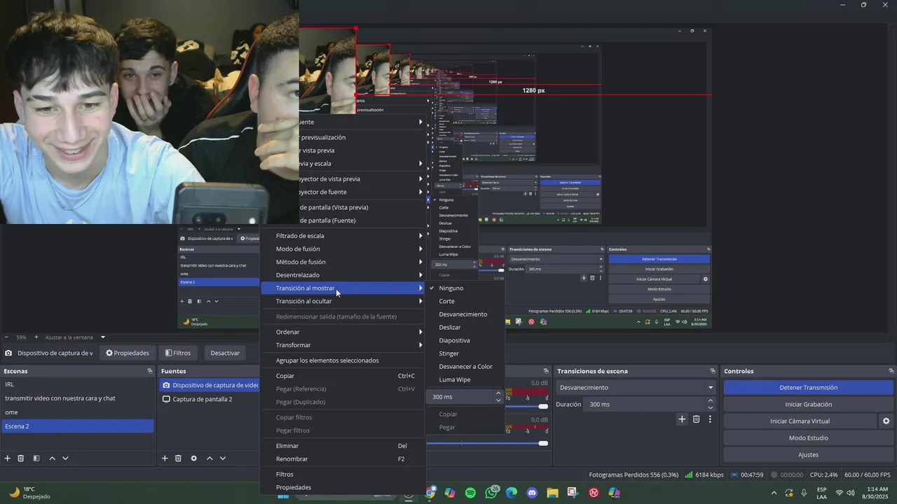
Task: Open File Explorer from the taskbar
Action: tap(552, 493)
